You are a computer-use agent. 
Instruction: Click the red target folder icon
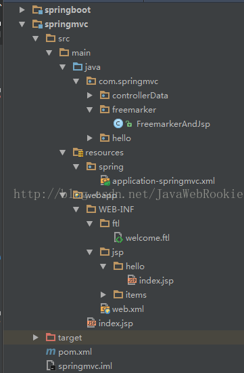pos(51,337)
